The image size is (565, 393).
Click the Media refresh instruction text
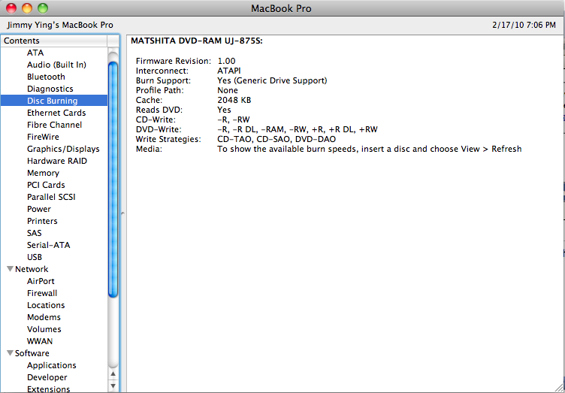(370, 149)
